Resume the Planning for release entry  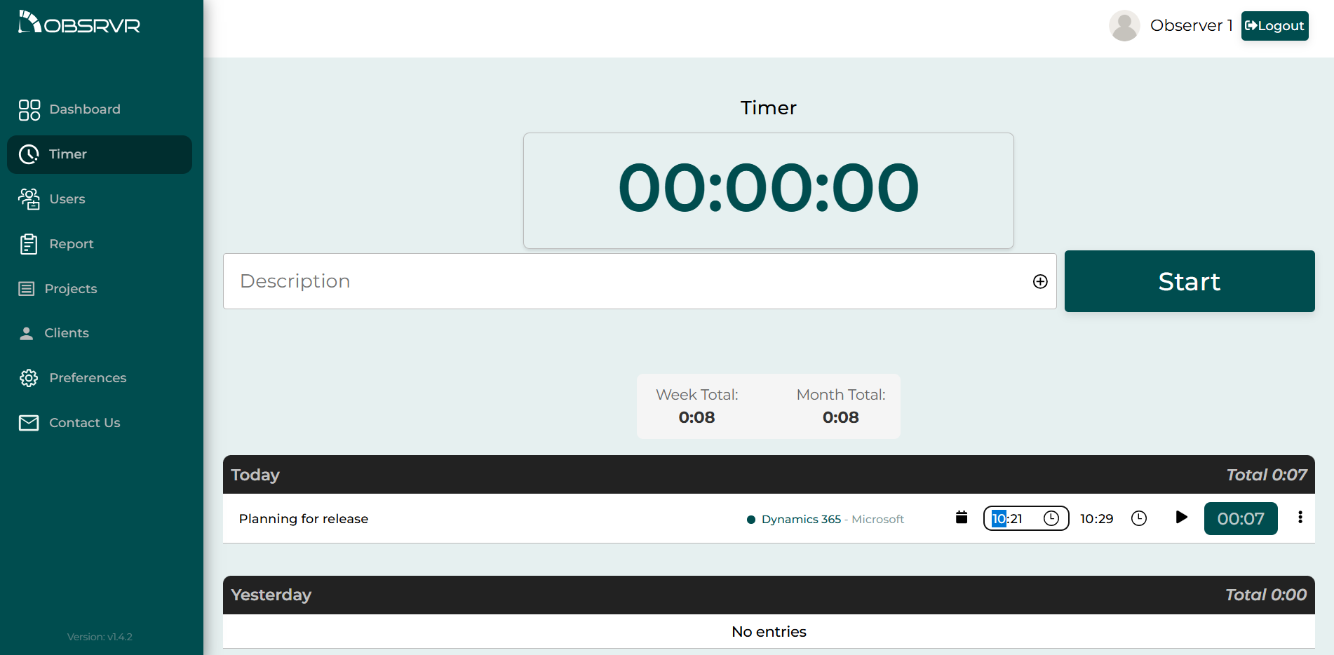[1181, 518]
